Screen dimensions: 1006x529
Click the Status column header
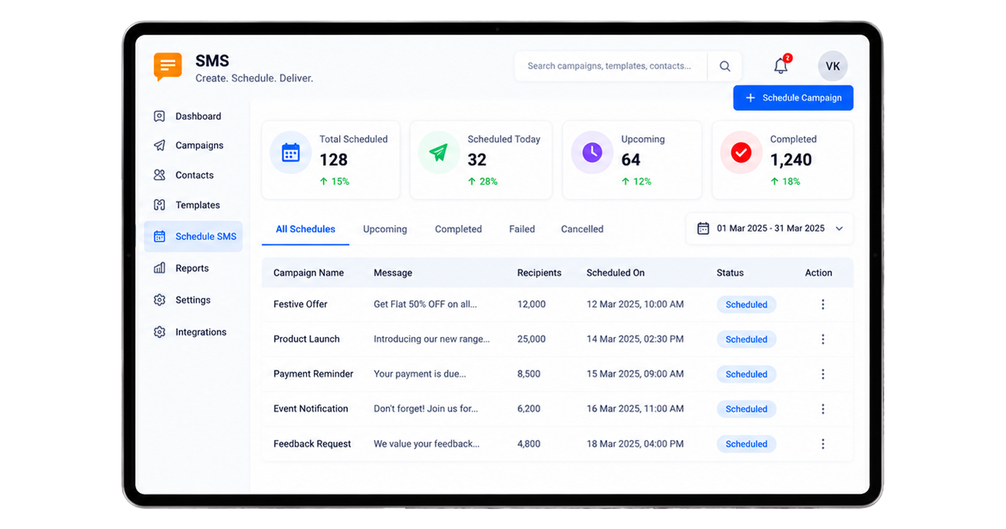[x=730, y=273]
